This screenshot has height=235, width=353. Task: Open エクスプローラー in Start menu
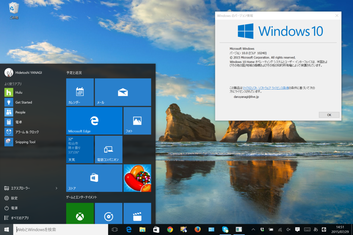[x=27, y=188]
